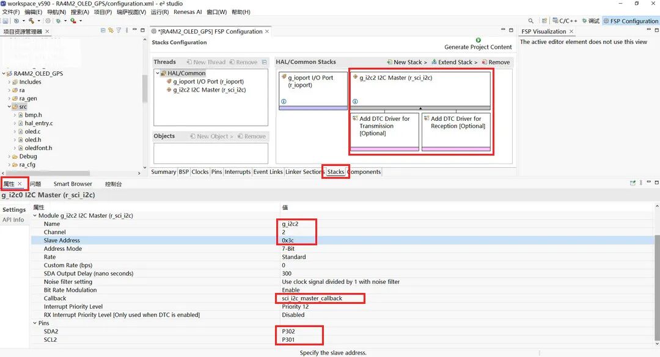
Task: Remove the selected stack via Remove
Action: click(x=496, y=62)
